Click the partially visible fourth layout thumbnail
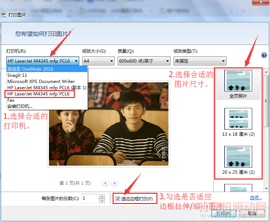Screen dimensions: 270x222 pyautogui.click(x=238, y=188)
